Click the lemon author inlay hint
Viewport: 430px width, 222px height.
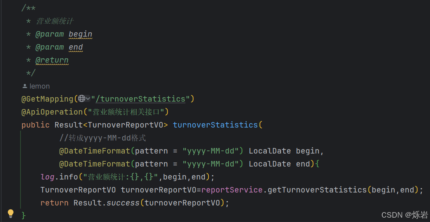[x=39, y=86]
